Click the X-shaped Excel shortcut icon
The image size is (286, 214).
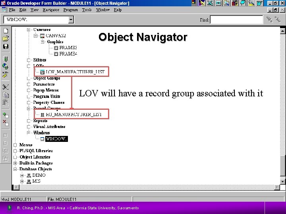[x=210, y=3]
